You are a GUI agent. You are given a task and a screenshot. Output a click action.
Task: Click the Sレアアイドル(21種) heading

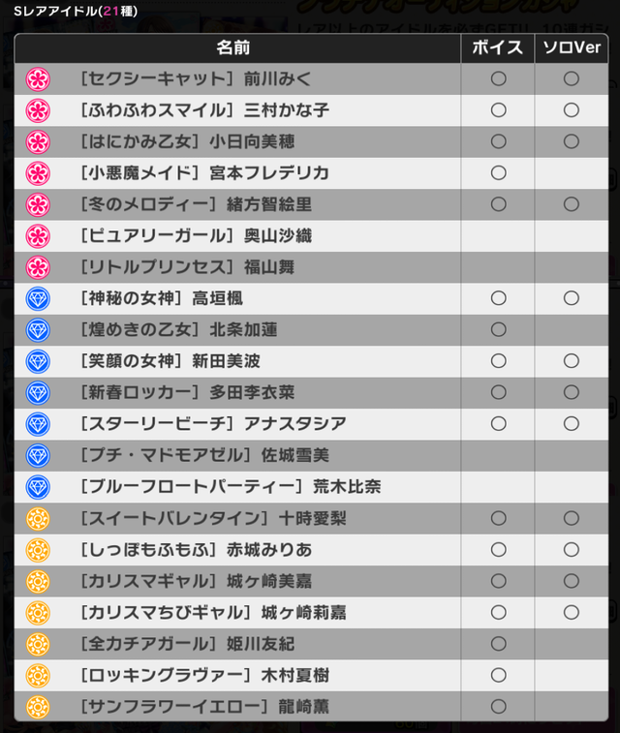coord(68,10)
